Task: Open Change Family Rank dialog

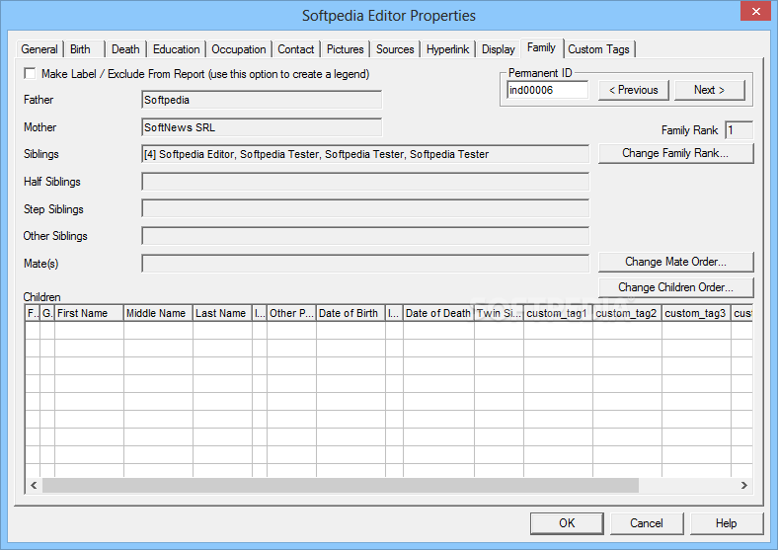Action: [675, 153]
